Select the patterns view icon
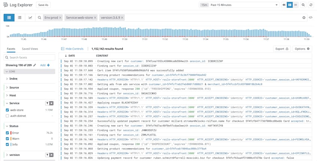The image size is (317, 161). [20, 18]
